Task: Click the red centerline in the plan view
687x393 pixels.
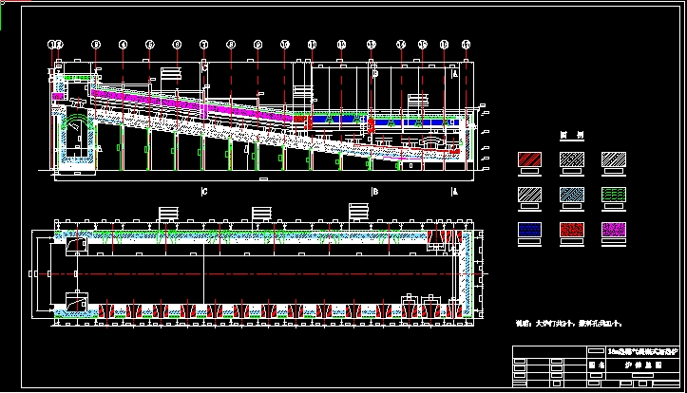Action: [x=263, y=274]
